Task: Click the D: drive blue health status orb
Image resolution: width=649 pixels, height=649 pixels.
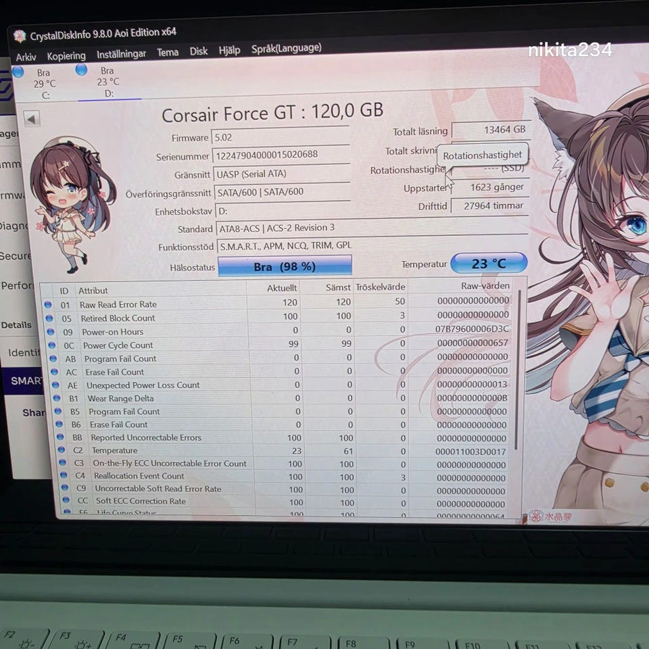Action: click(x=81, y=70)
